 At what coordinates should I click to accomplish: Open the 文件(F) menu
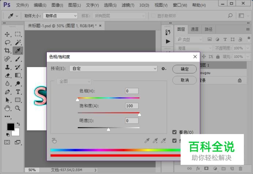pos(22,5)
